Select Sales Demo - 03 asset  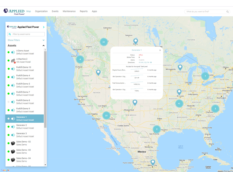click(x=25, y=151)
